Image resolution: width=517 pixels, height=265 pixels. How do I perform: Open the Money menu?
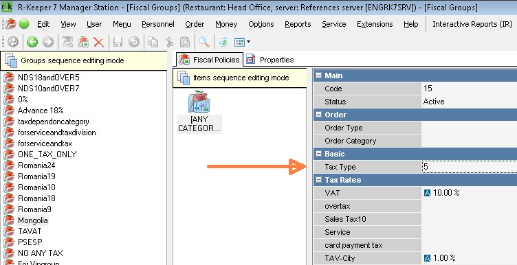point(226,24)
